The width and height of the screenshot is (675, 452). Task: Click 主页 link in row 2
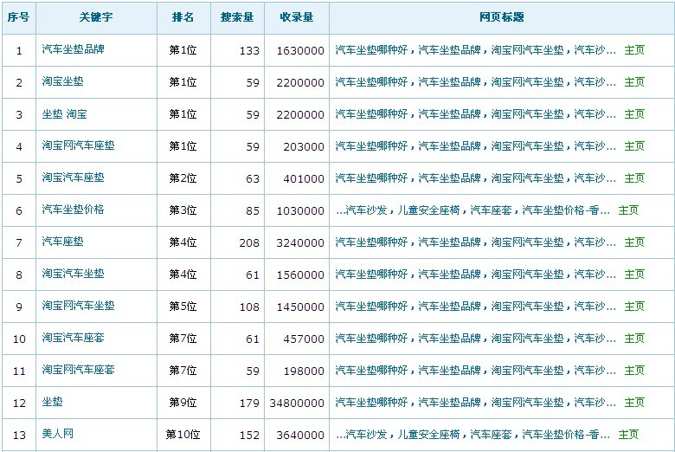634,82
